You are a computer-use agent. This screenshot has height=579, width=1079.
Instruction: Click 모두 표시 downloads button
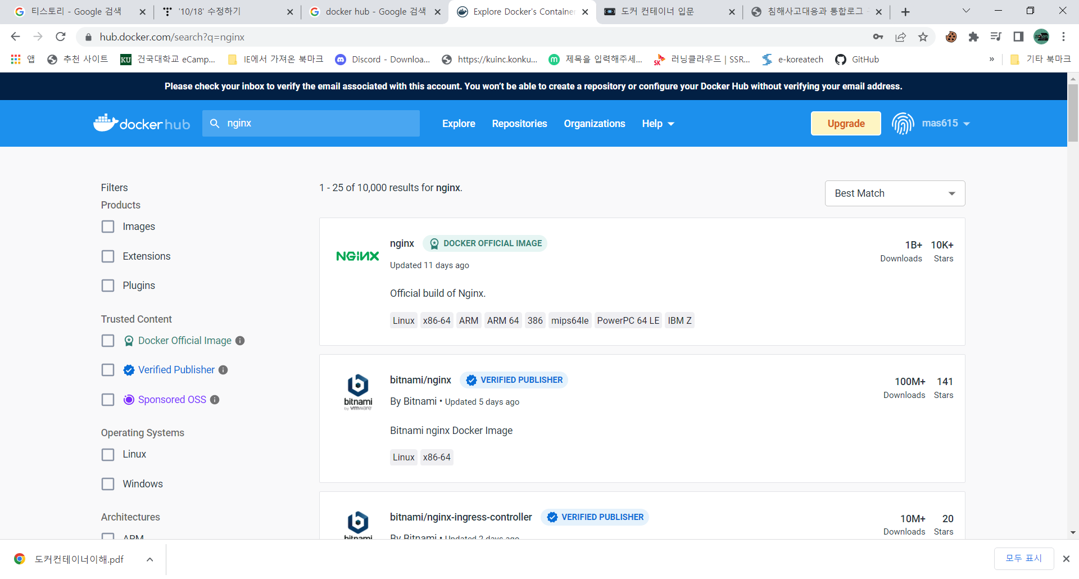pyautogui.click(x=1023, y=558)
